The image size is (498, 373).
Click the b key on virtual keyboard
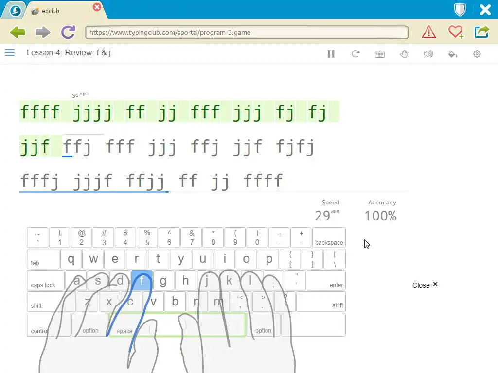[175, 302]
